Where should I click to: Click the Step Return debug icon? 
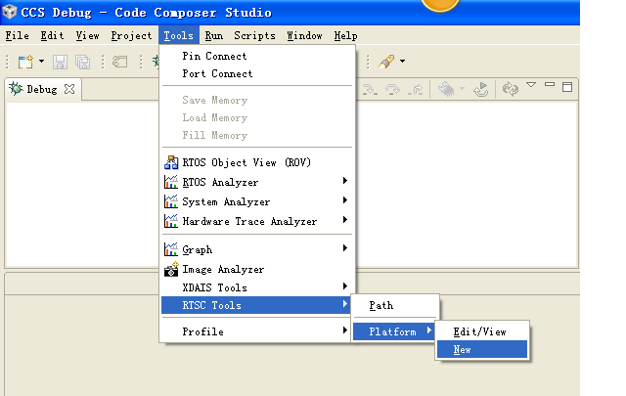[x=415, y=89]
